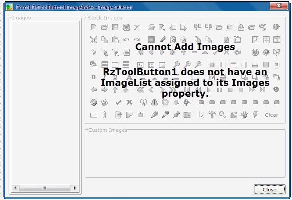The image size is (292, 200).
Task: Choose the What's This cursor-question icon
Action: (x=277, y=52)
